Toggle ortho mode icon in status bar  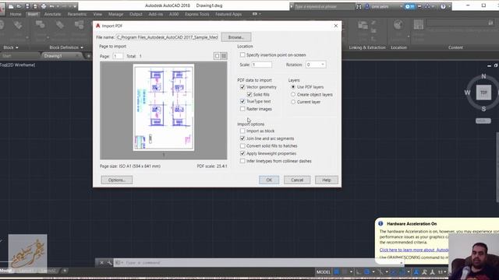pos(359,272)
